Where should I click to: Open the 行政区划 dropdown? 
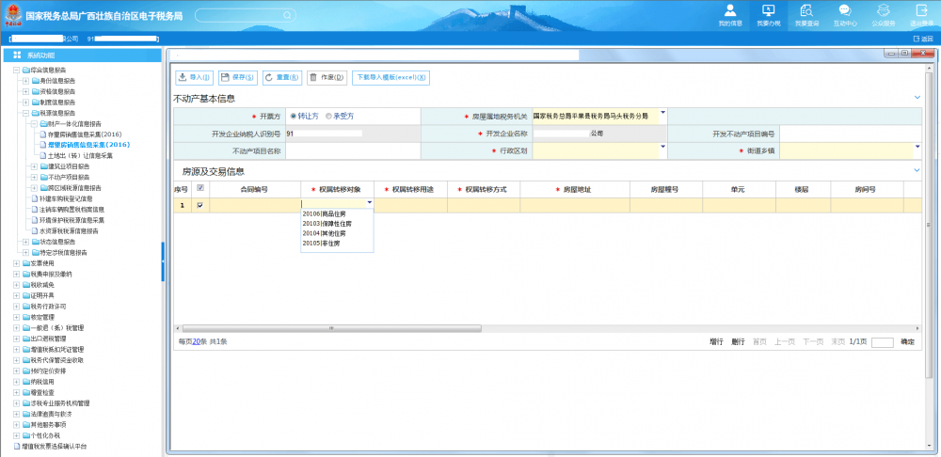pos(662,148)
